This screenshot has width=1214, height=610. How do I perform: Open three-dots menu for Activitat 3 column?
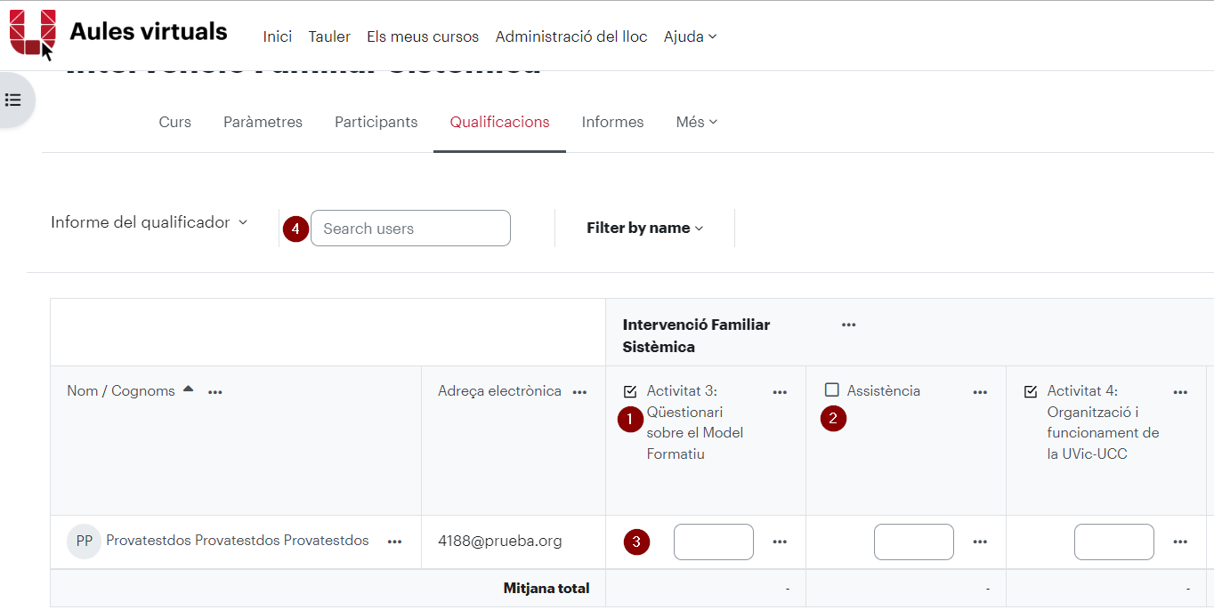[781, 392]
